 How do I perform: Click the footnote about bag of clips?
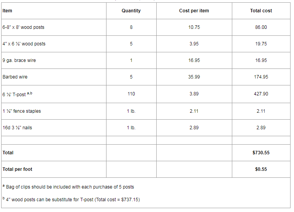pyautogui.click(x=70, y=187)
